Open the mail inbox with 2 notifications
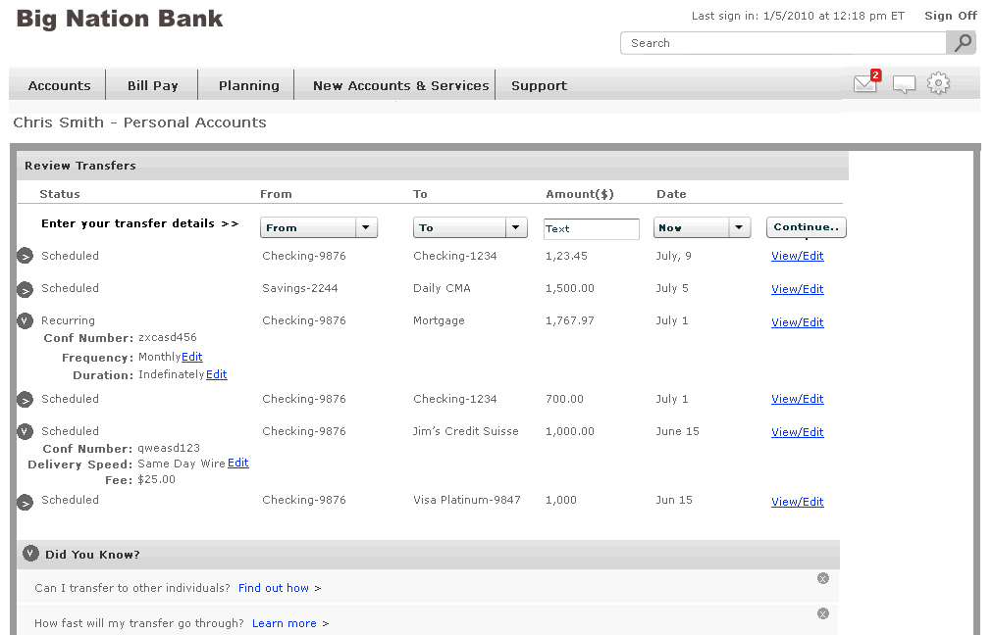Screen dimensions: 993x635 pyautogui.click(x=866, y=83)
